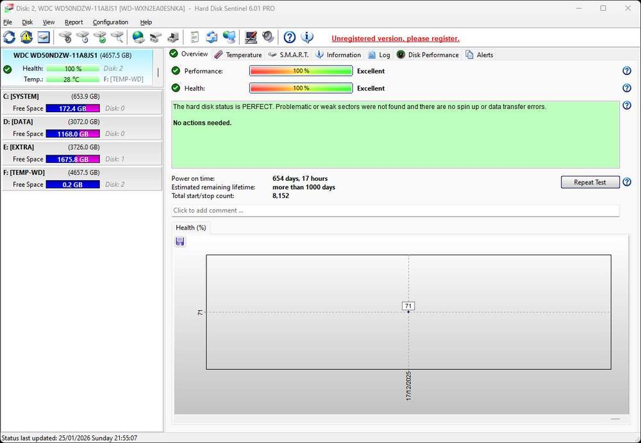641x443 pixels.
Task: Click the blue circular arrows refresh icon
Action: (x=9, y=38)
